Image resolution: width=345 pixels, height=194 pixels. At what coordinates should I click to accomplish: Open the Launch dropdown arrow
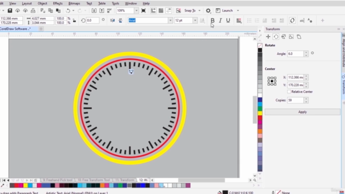(x=238, y=11)
